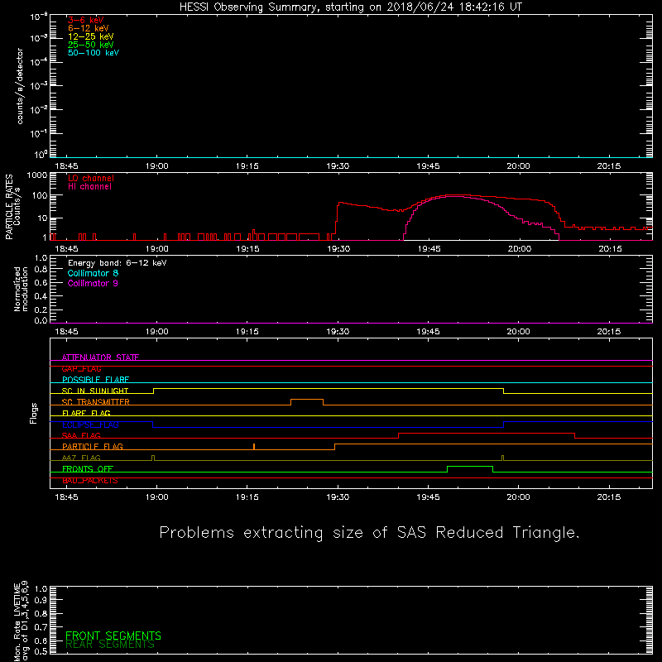Screen dimensions: 662x662
Task: Click the 0.2 tick on modulation axis
Action: pos(41,309)
